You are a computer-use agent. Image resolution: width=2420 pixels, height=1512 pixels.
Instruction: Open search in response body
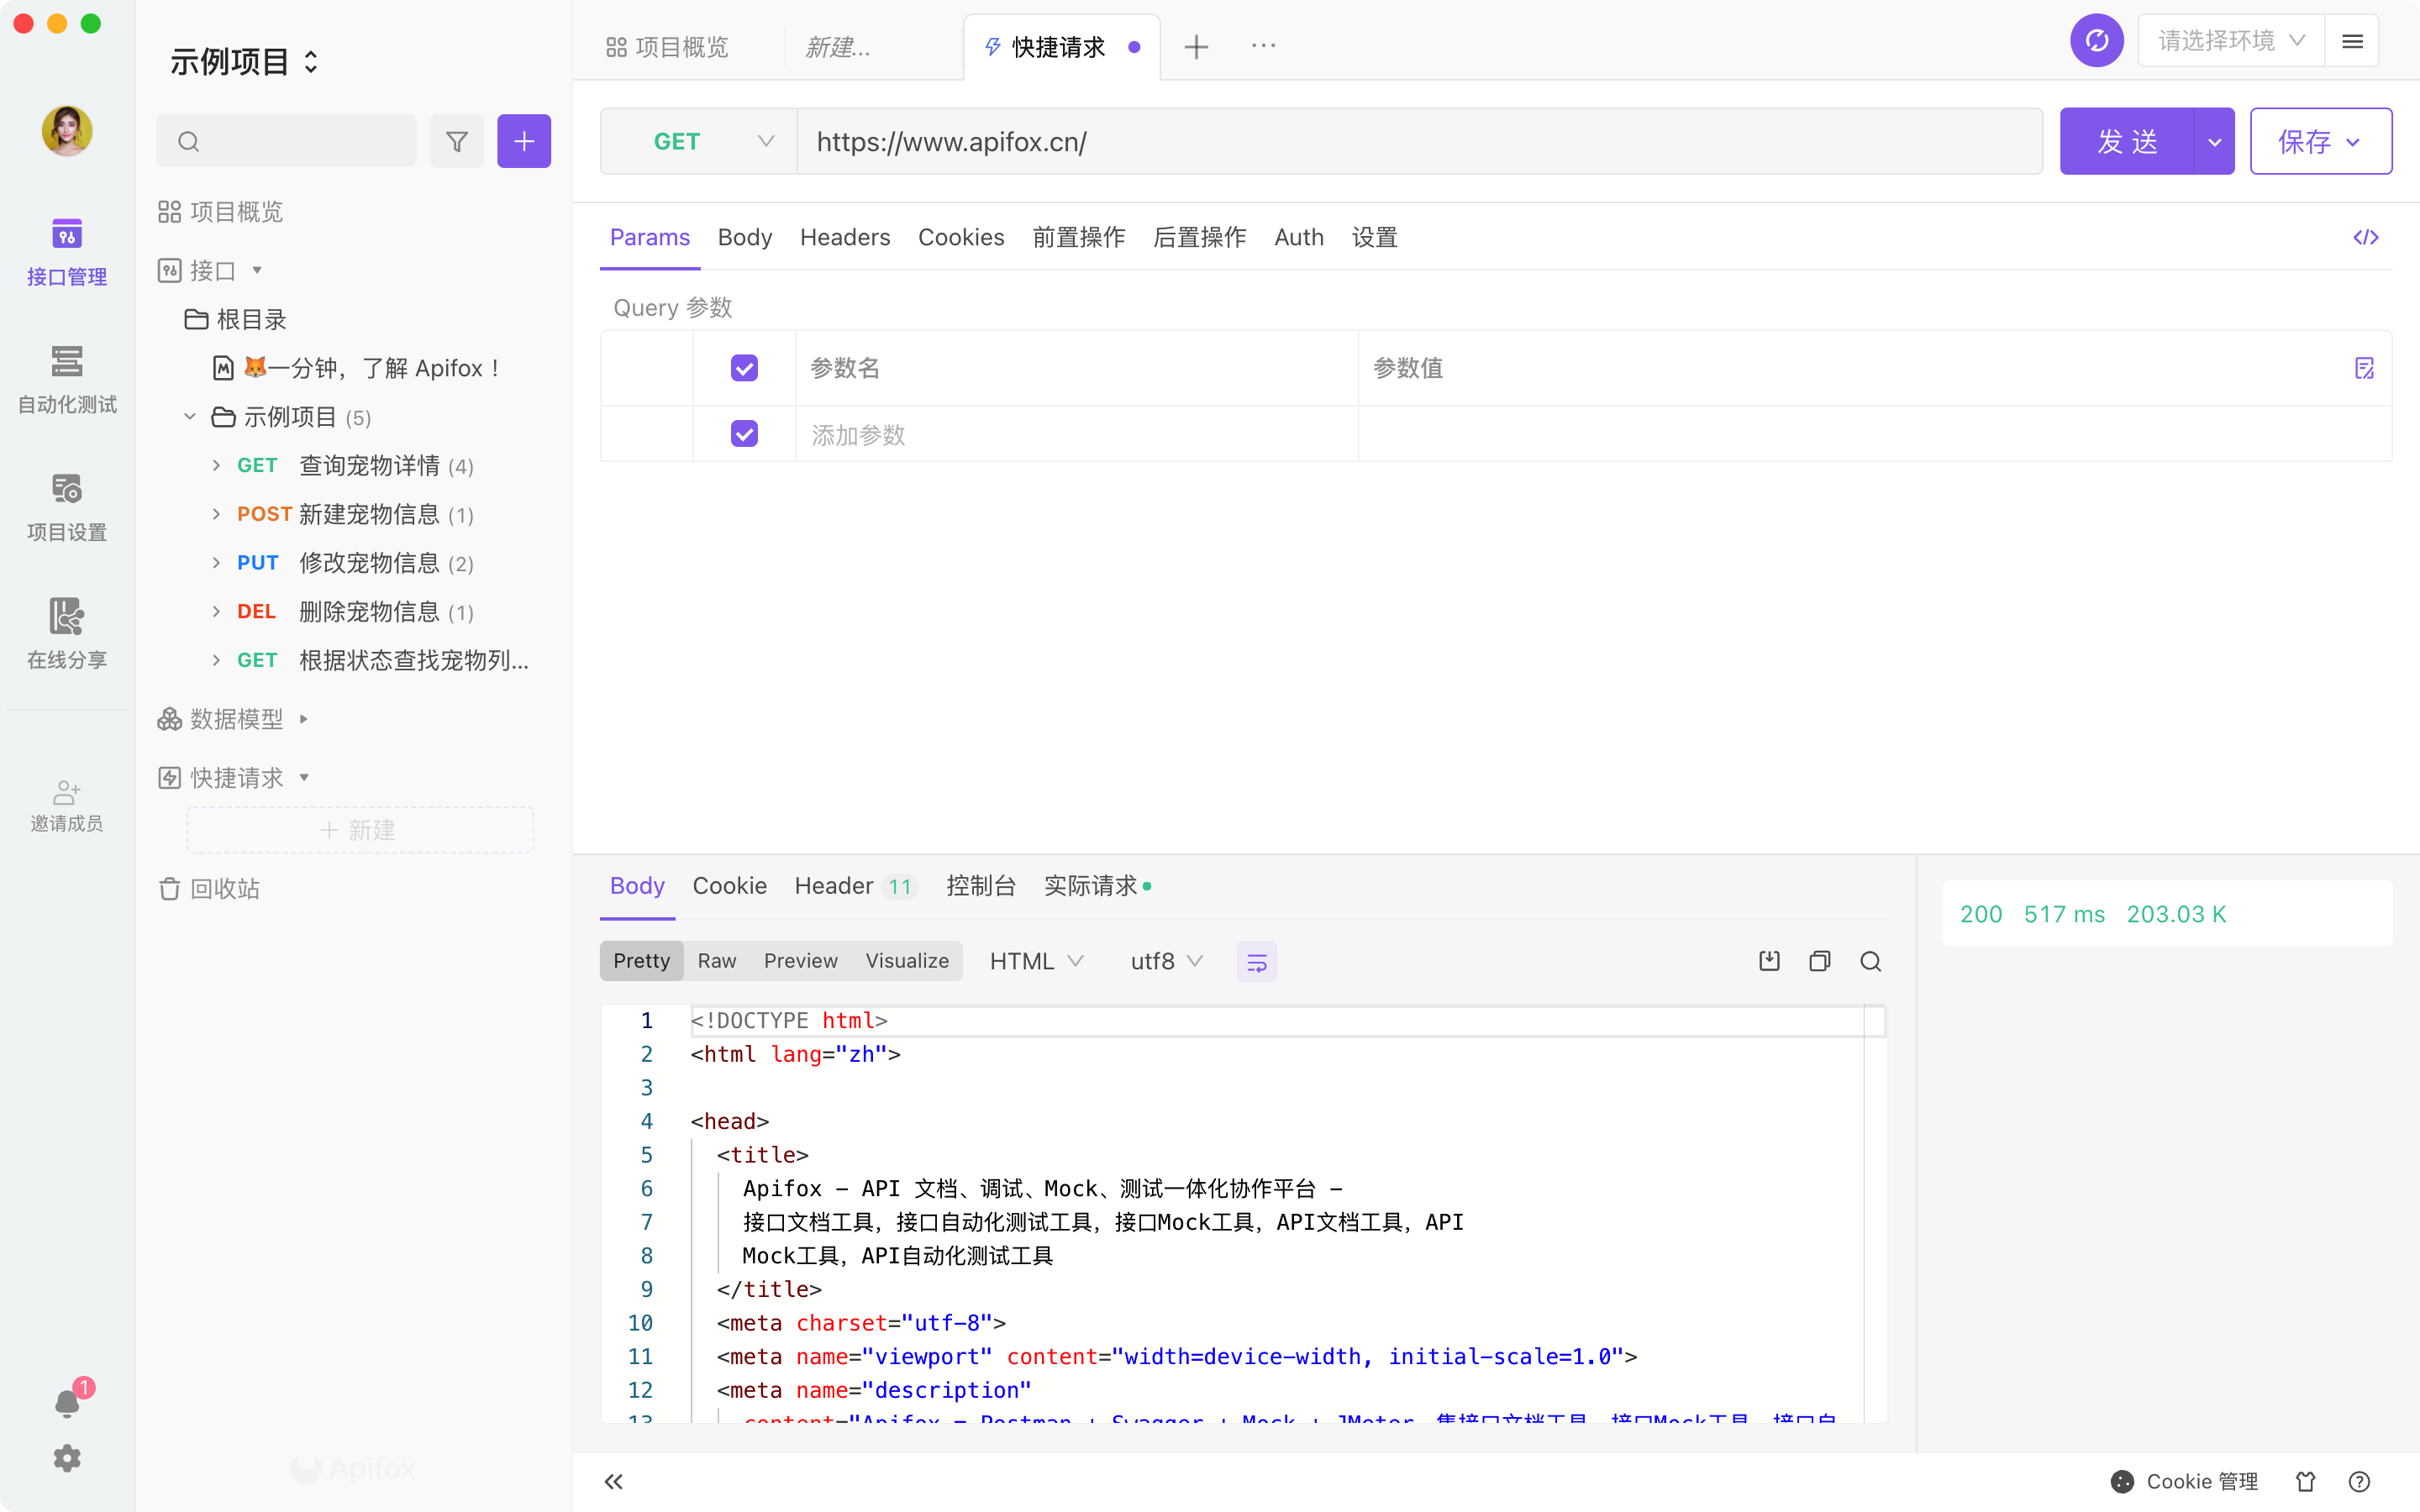1870,961
